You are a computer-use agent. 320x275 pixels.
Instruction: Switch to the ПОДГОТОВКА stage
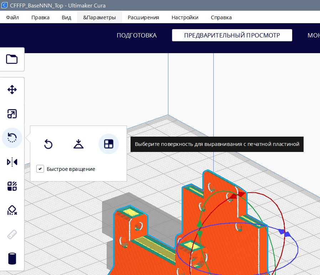(x=137, y=35)
